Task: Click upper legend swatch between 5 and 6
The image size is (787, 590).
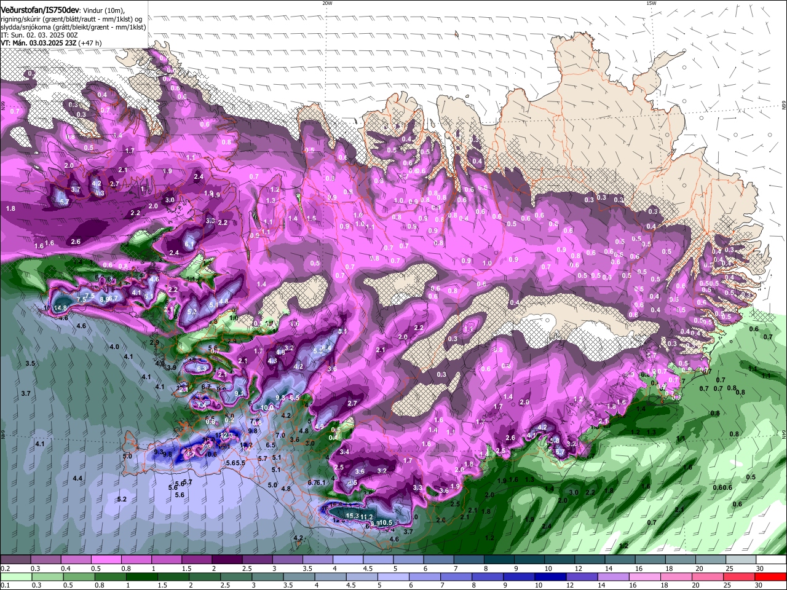Action: point(408,560)
